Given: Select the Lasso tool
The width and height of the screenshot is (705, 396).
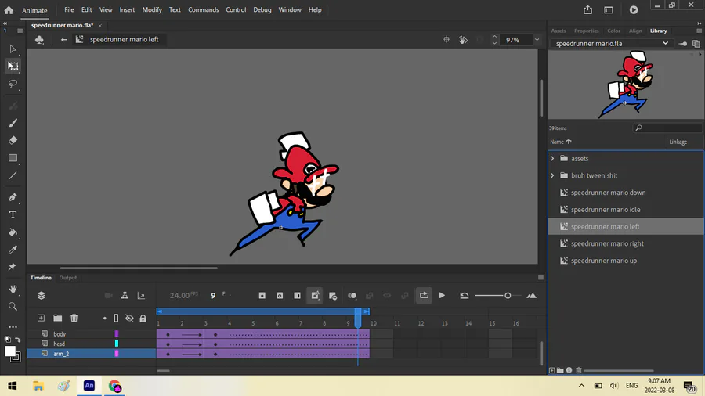Looking at the screenshot, I should click(13, 84).
